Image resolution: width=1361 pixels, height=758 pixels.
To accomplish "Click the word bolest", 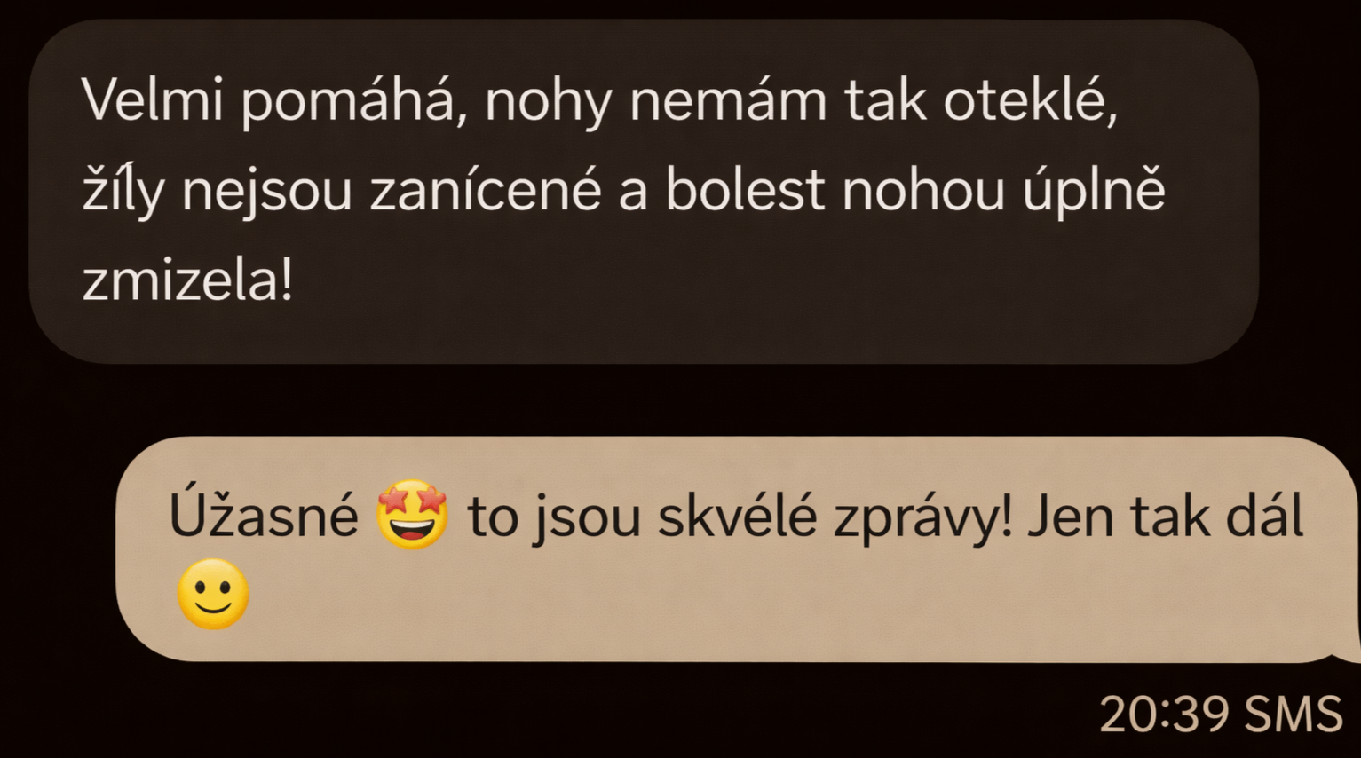I will coord(746,191).
